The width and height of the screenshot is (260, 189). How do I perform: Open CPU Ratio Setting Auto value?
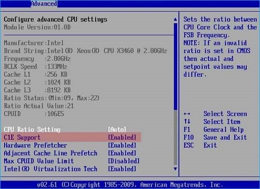(x=117, y=130)
